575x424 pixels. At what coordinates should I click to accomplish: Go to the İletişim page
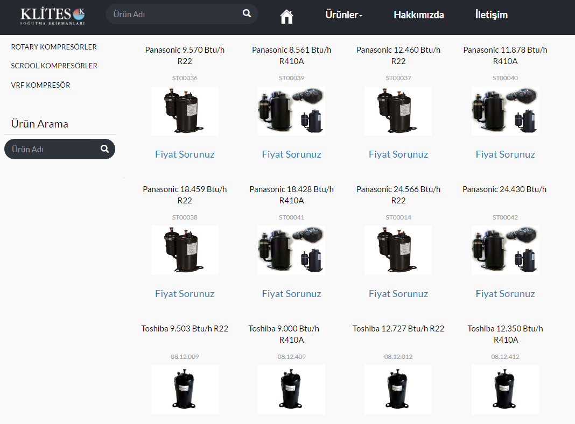492,15
